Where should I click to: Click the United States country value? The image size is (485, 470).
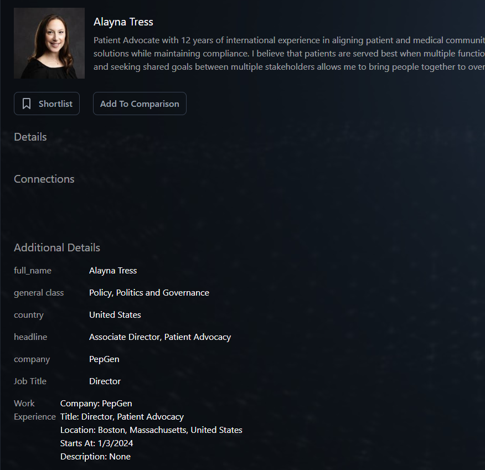115,315
